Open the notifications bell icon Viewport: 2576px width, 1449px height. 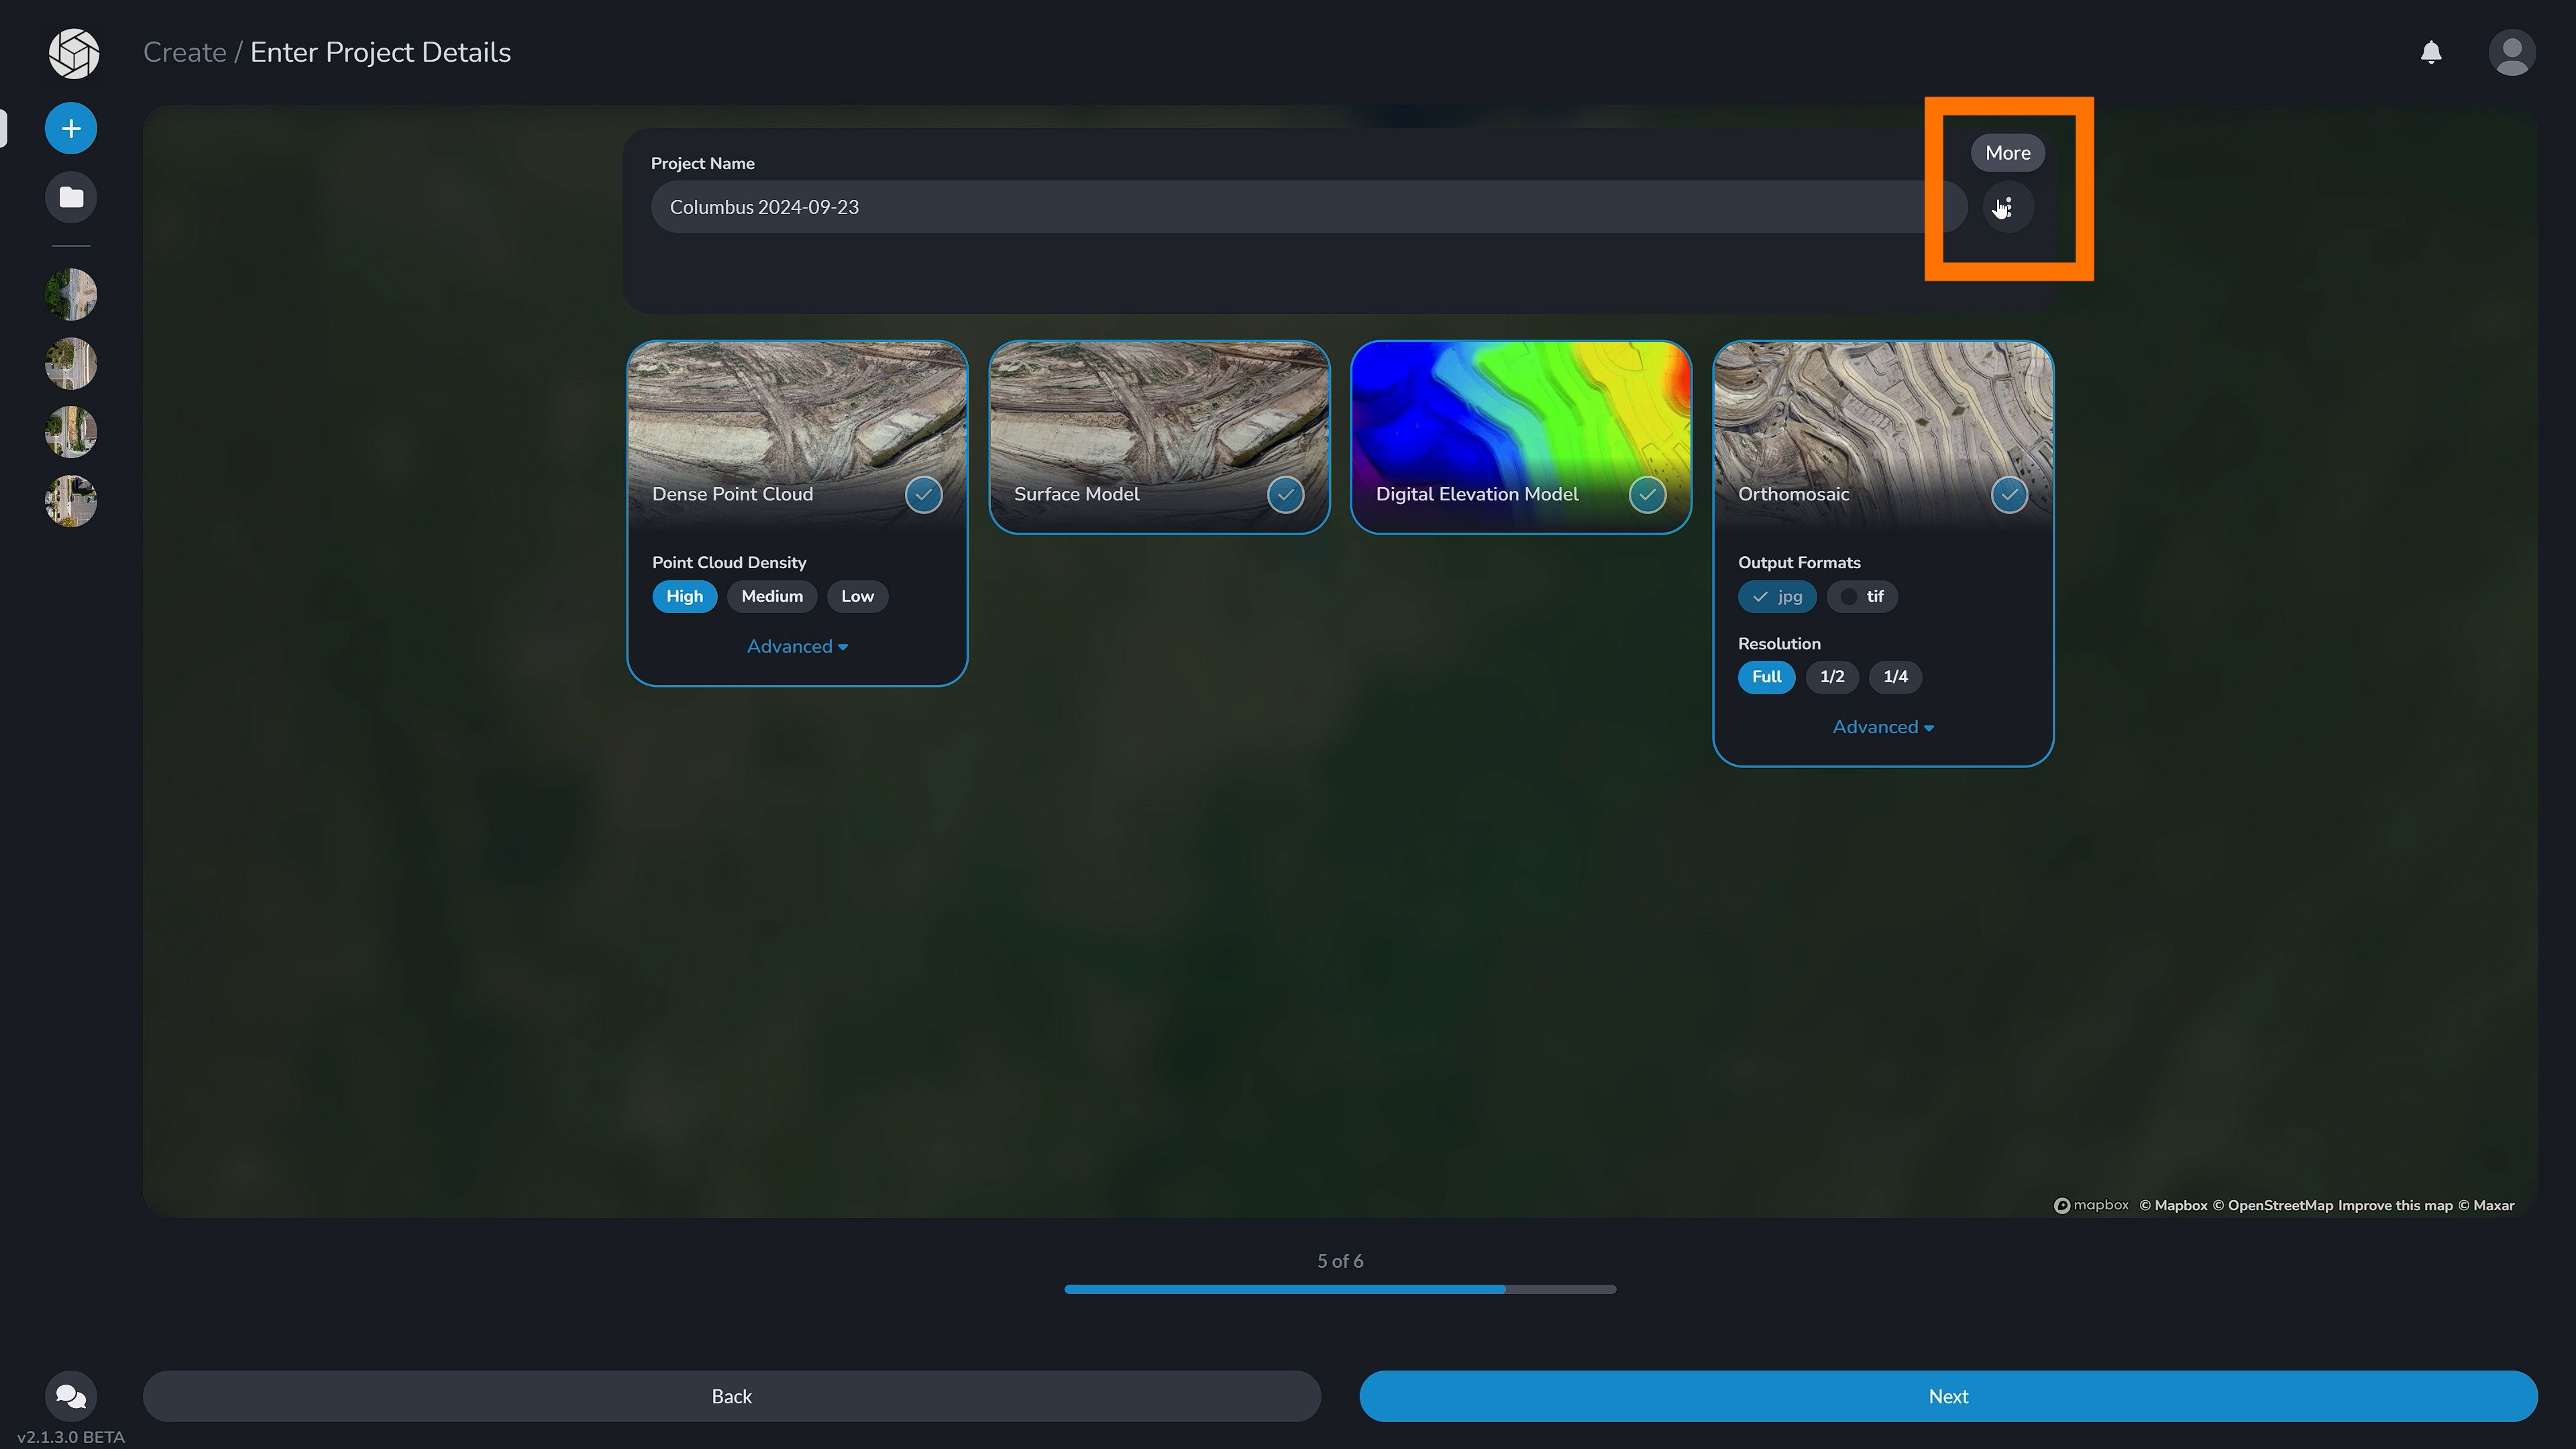pos(2432,52)
